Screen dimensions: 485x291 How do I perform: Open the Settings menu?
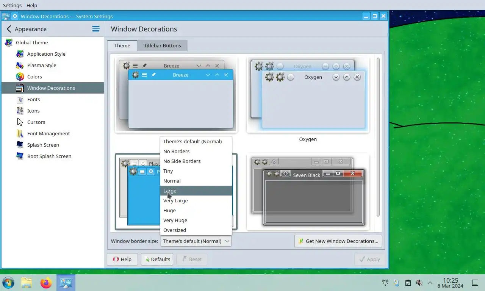coord(12,5)
